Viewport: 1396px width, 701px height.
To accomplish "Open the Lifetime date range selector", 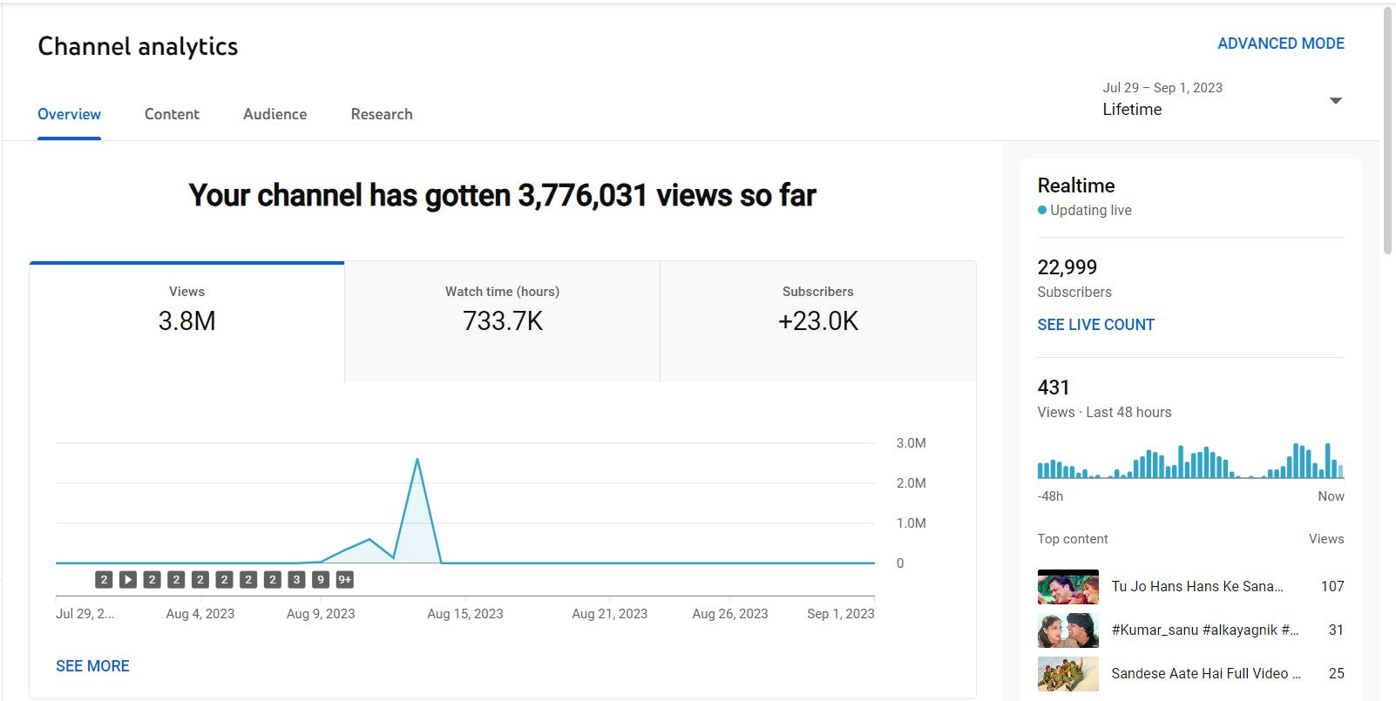I will (x=1132, y=109).
